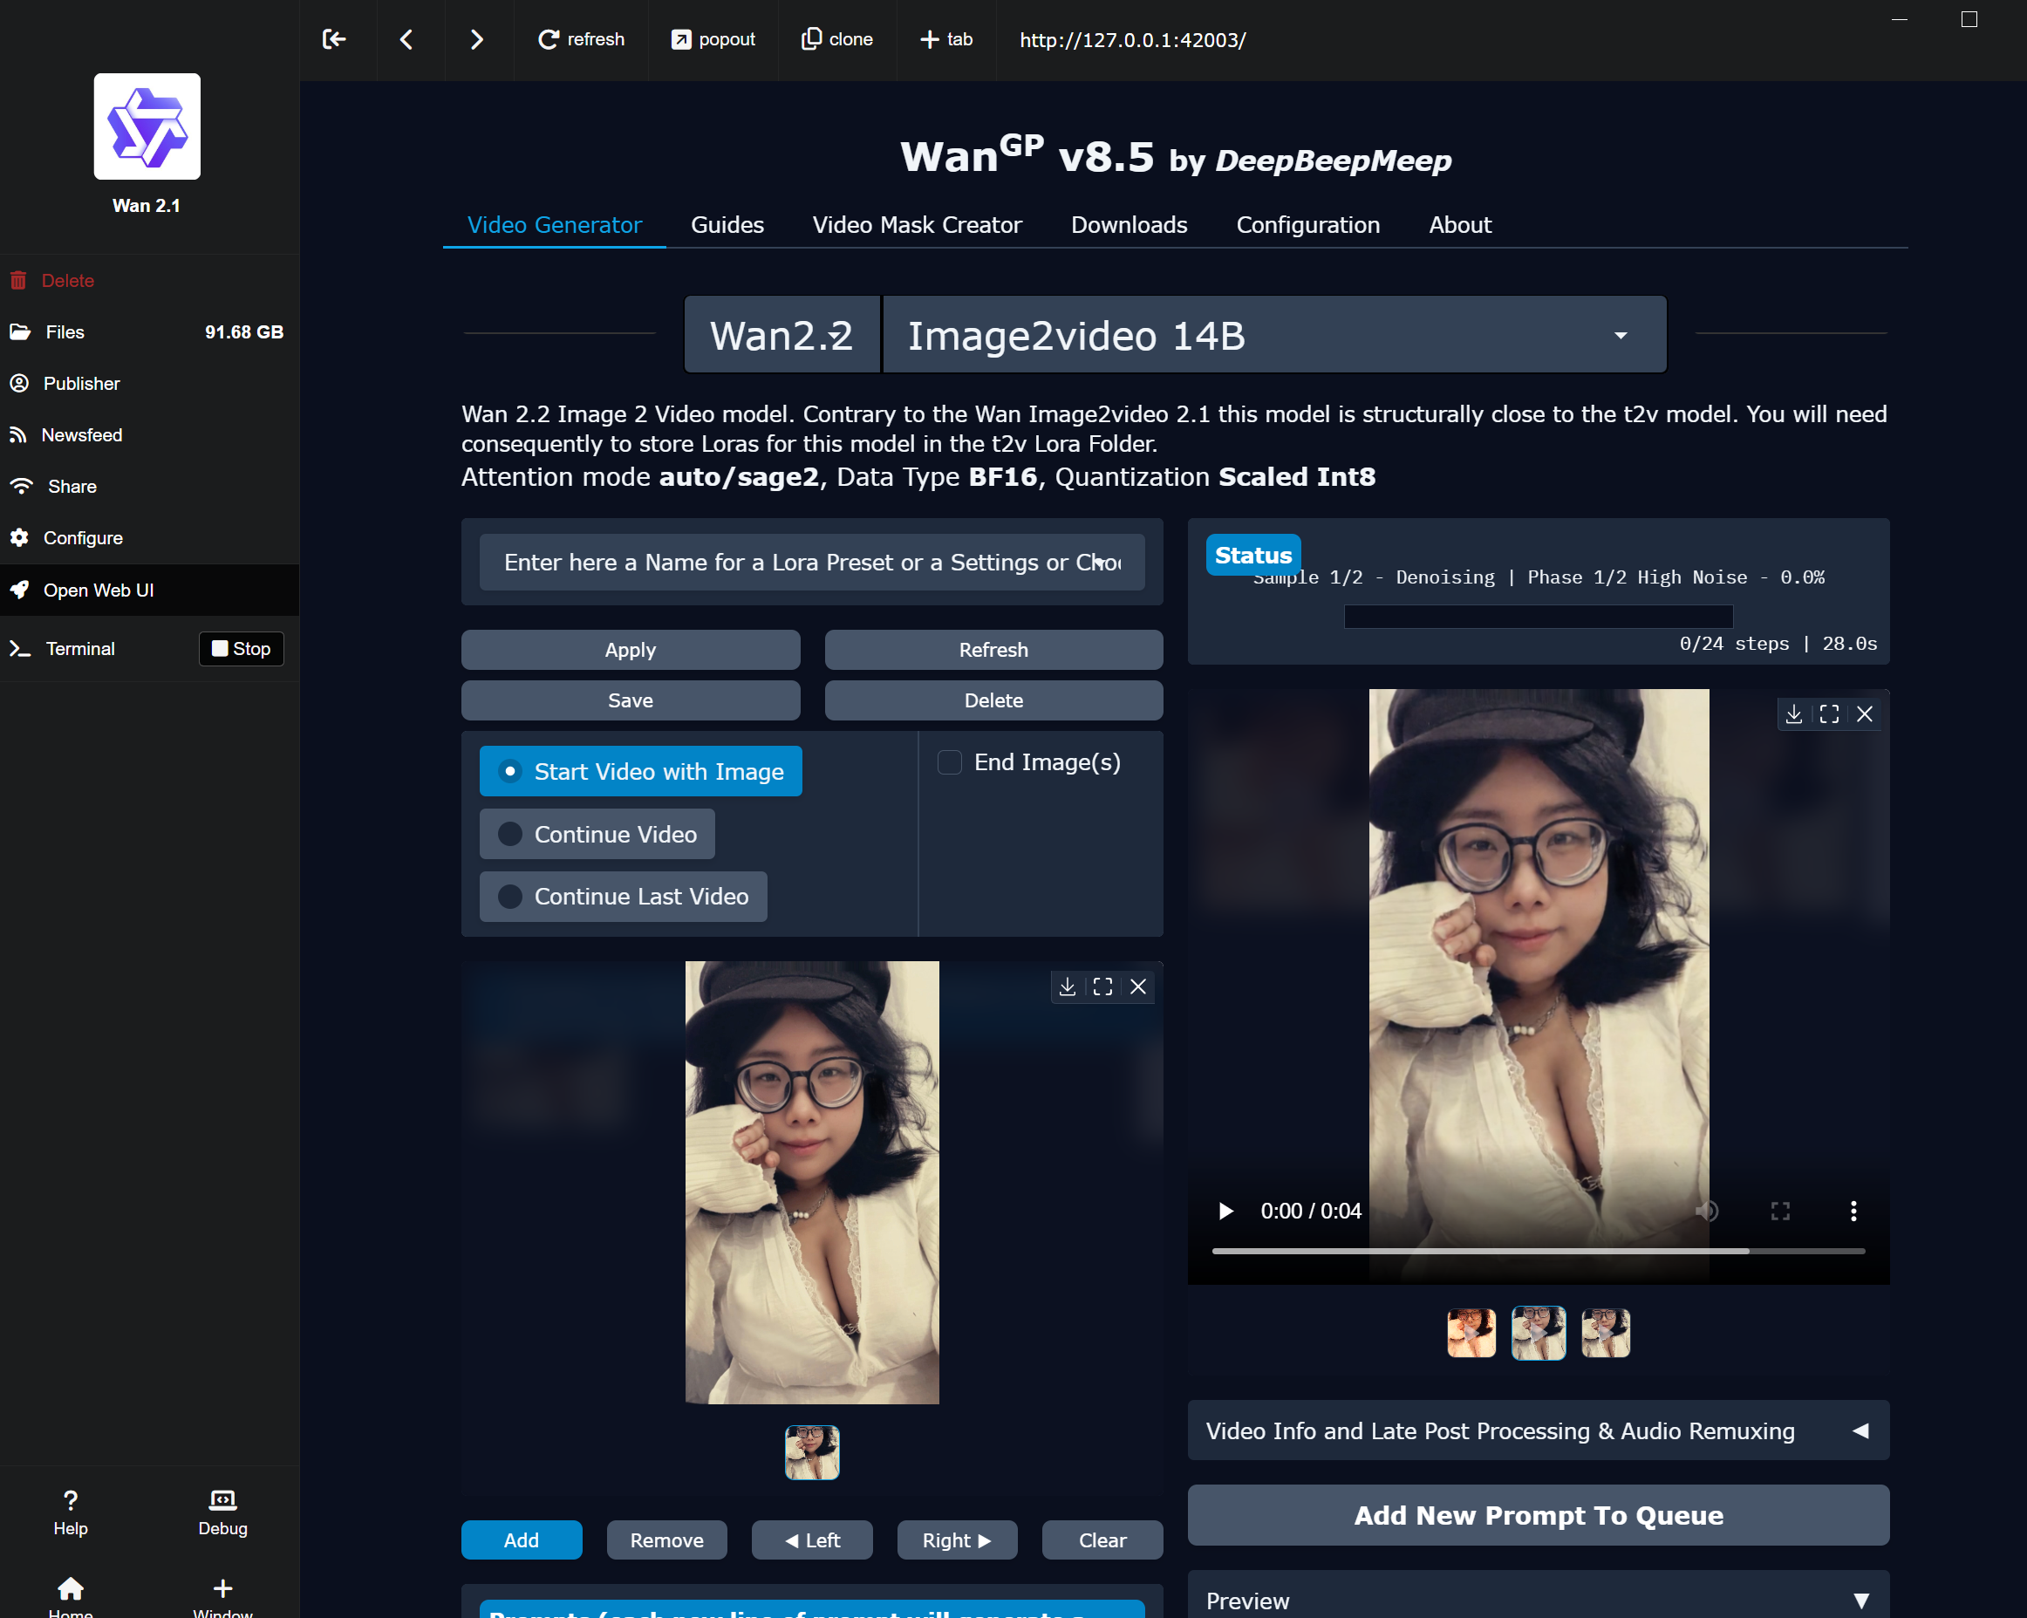Open the Lora preset dropdown arrow
The width and height of the screenshot is (2027, 1618).
tap(1100, 561)
